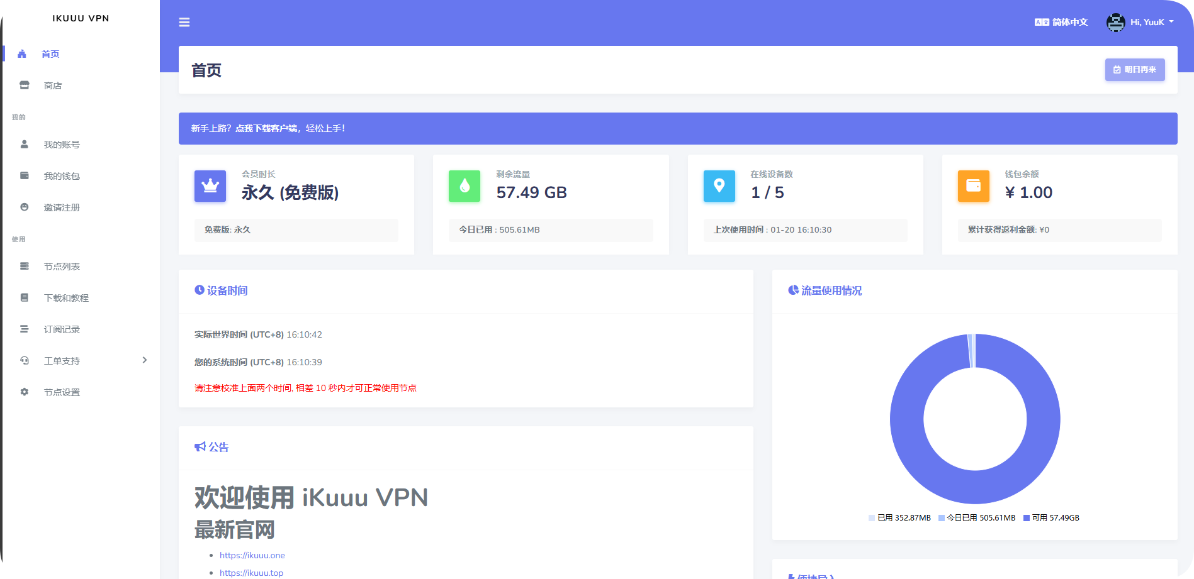
Task: Open 节点列表 in sidebar
Action: tap(62, 267)
